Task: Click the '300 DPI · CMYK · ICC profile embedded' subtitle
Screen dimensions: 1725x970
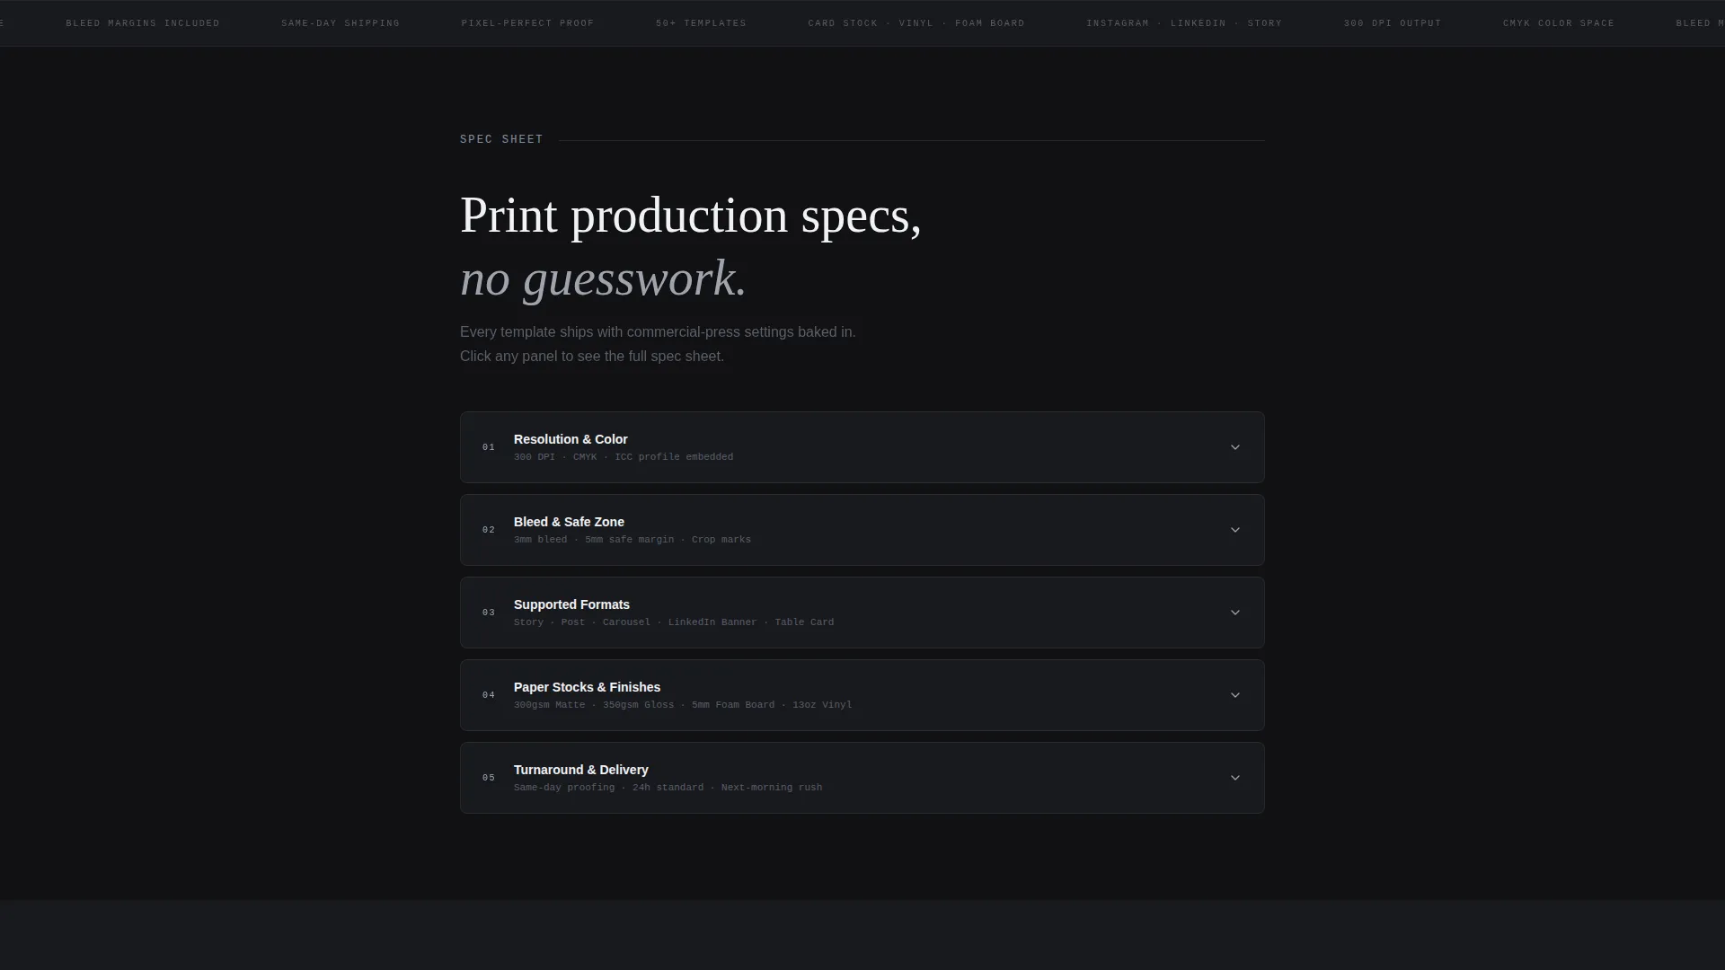Action: pyautogui.click(x=624, y=457)
